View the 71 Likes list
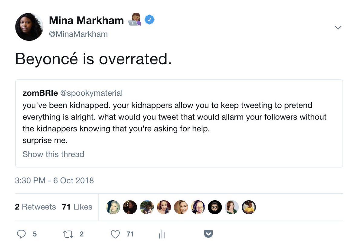Screen dimensions: 363x251 pos(77,207)
